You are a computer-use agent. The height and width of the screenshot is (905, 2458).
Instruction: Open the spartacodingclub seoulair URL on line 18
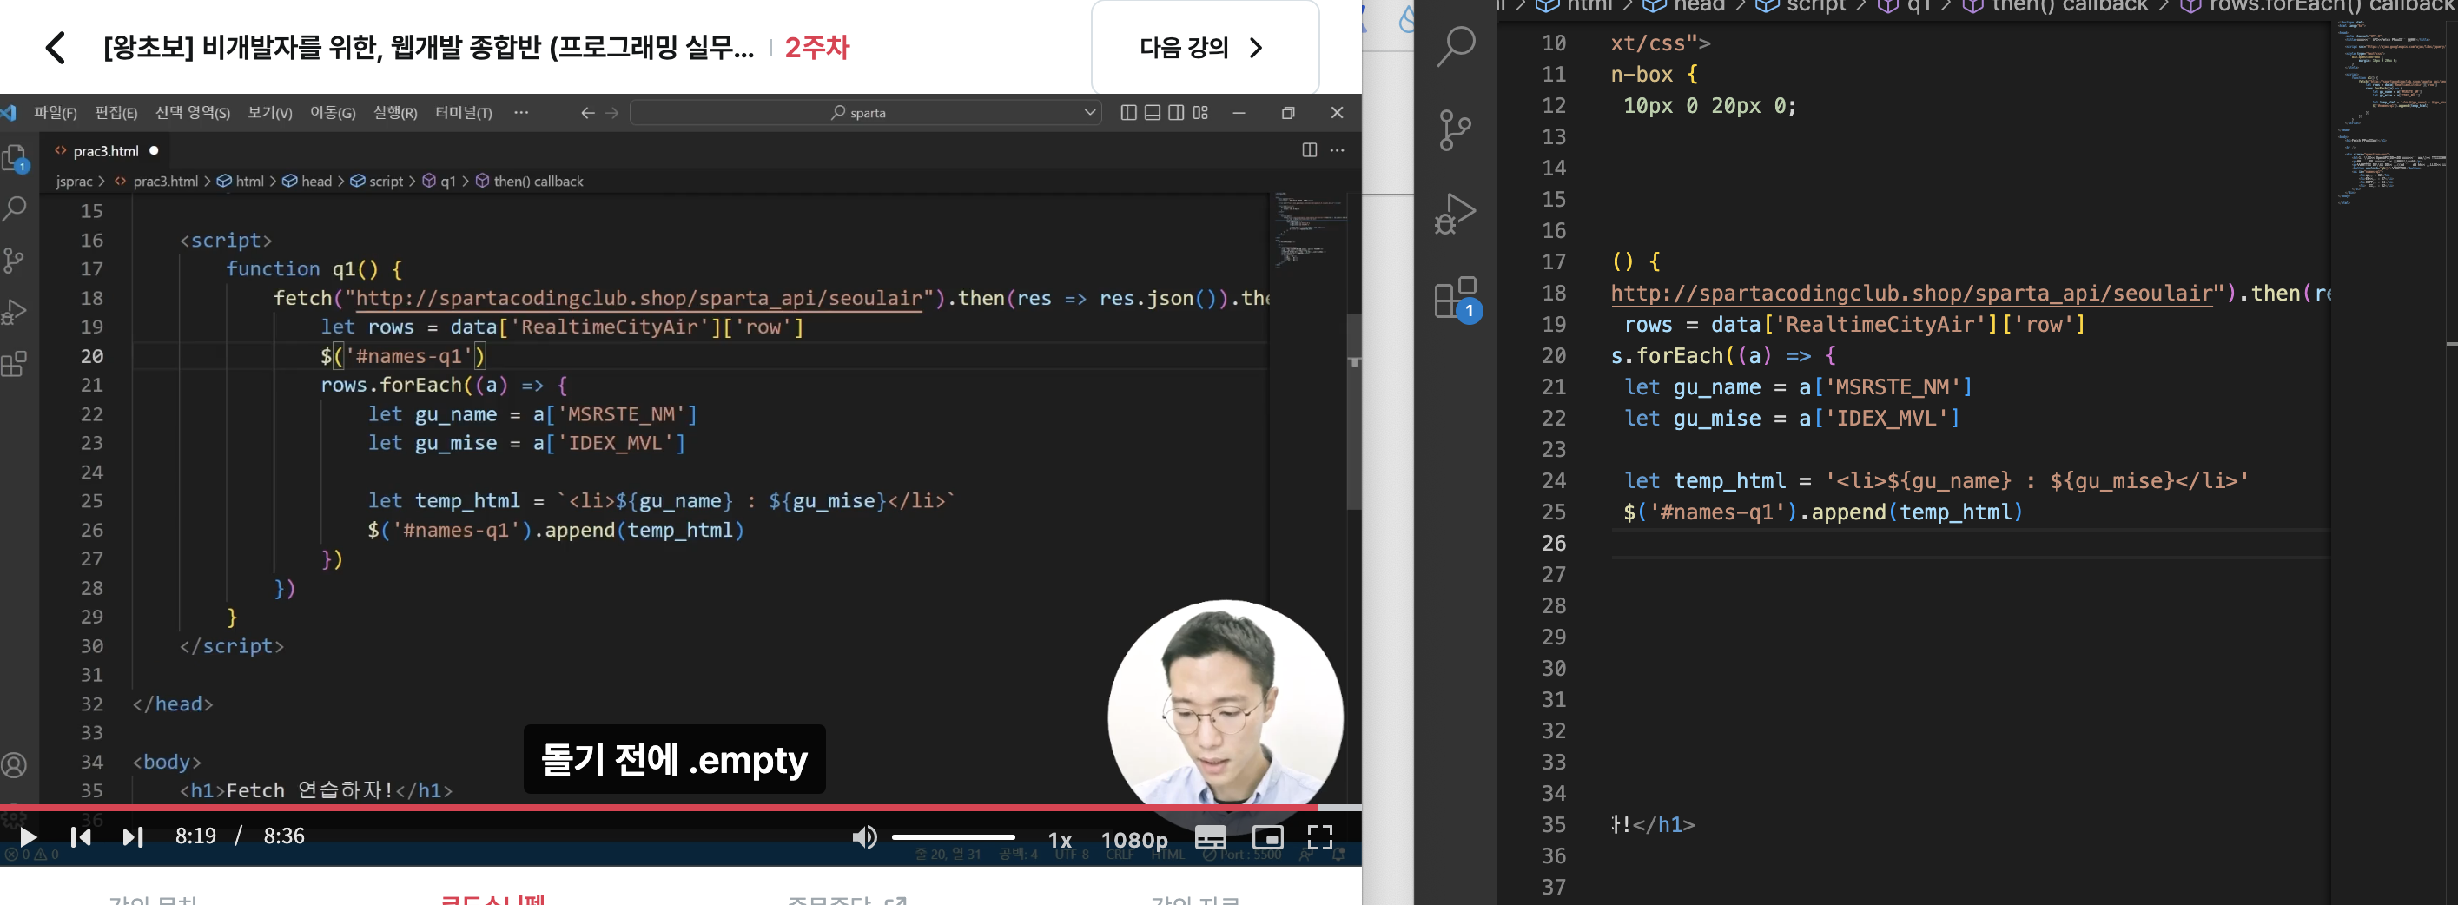point(639,299)
